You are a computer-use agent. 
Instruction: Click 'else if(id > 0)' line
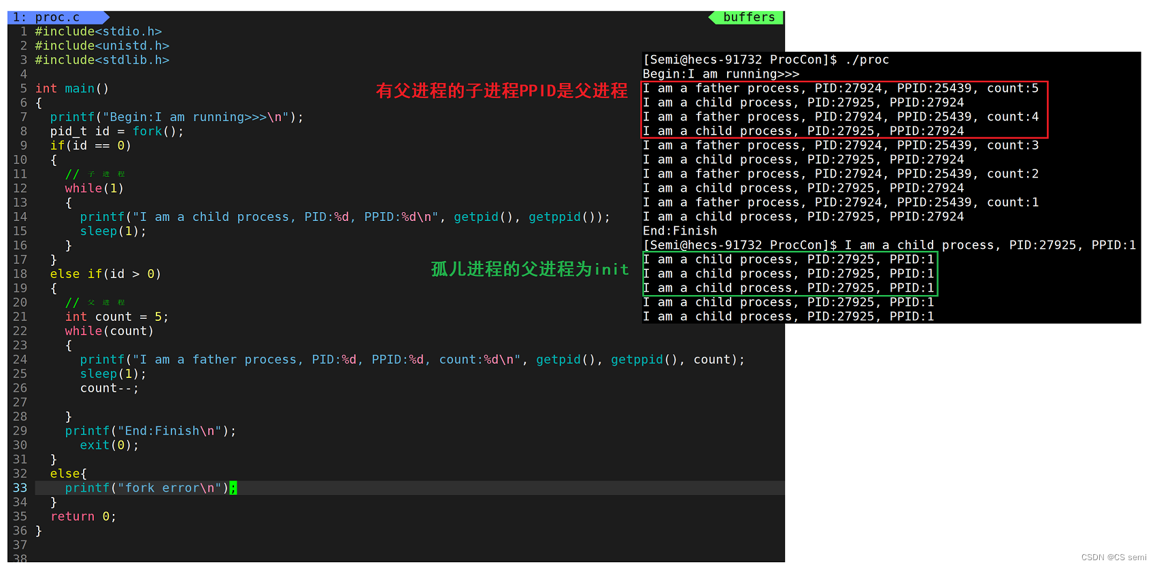coord(105,274)
